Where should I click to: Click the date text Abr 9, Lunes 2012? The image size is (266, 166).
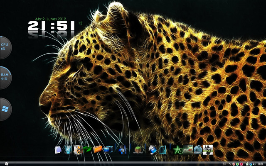51,19
